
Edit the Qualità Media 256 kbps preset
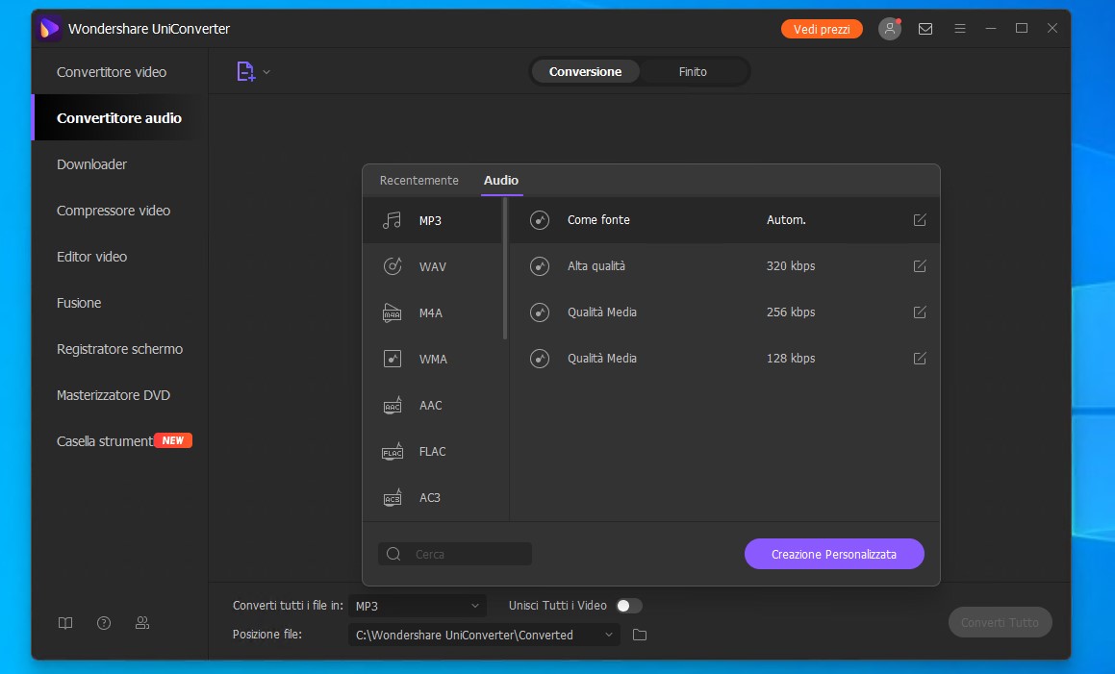[x=920, y=312]
